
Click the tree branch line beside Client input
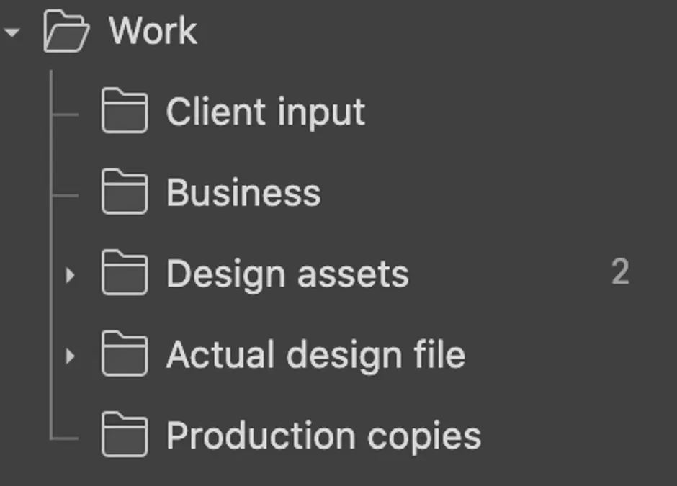tap(65, 114)
